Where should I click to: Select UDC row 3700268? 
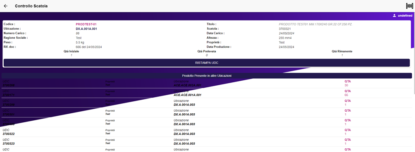207,83
